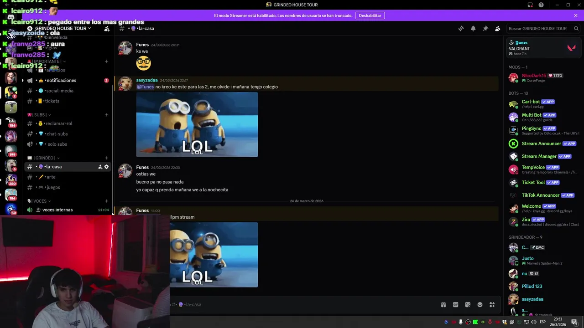This screenshot has height=328, width=584.
Task: Open NicoDark15 in the member list
Action: (x=543, y=77)
